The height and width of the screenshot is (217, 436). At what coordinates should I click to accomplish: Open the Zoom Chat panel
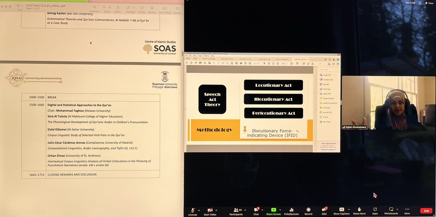(256, 211)
